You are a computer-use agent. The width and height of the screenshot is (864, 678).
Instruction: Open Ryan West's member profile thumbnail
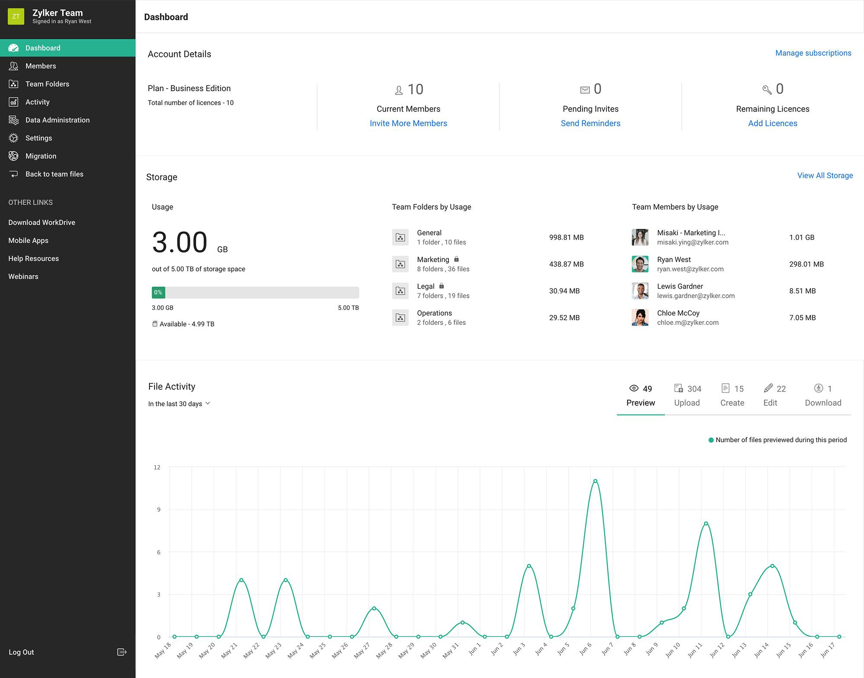click(640, 264)
